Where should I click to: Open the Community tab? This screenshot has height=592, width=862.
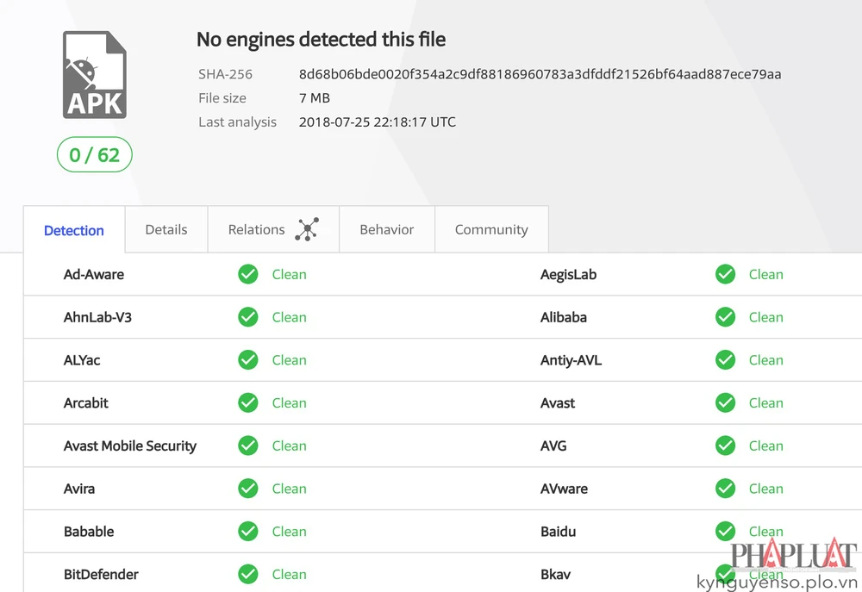[491, 229]
